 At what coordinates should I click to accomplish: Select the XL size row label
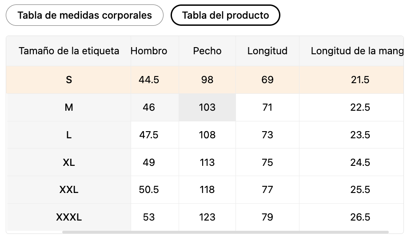point(69,162)
